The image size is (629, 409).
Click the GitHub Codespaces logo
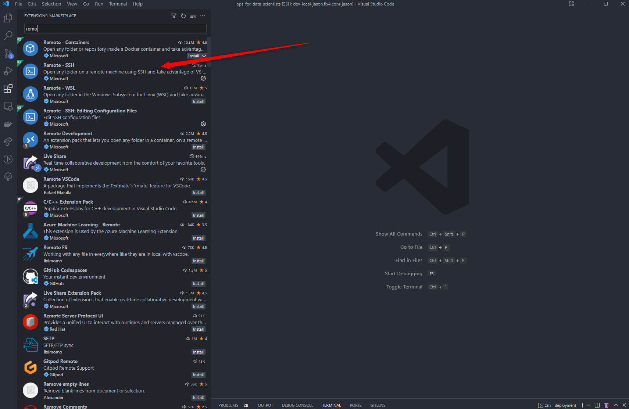(31, 276)
